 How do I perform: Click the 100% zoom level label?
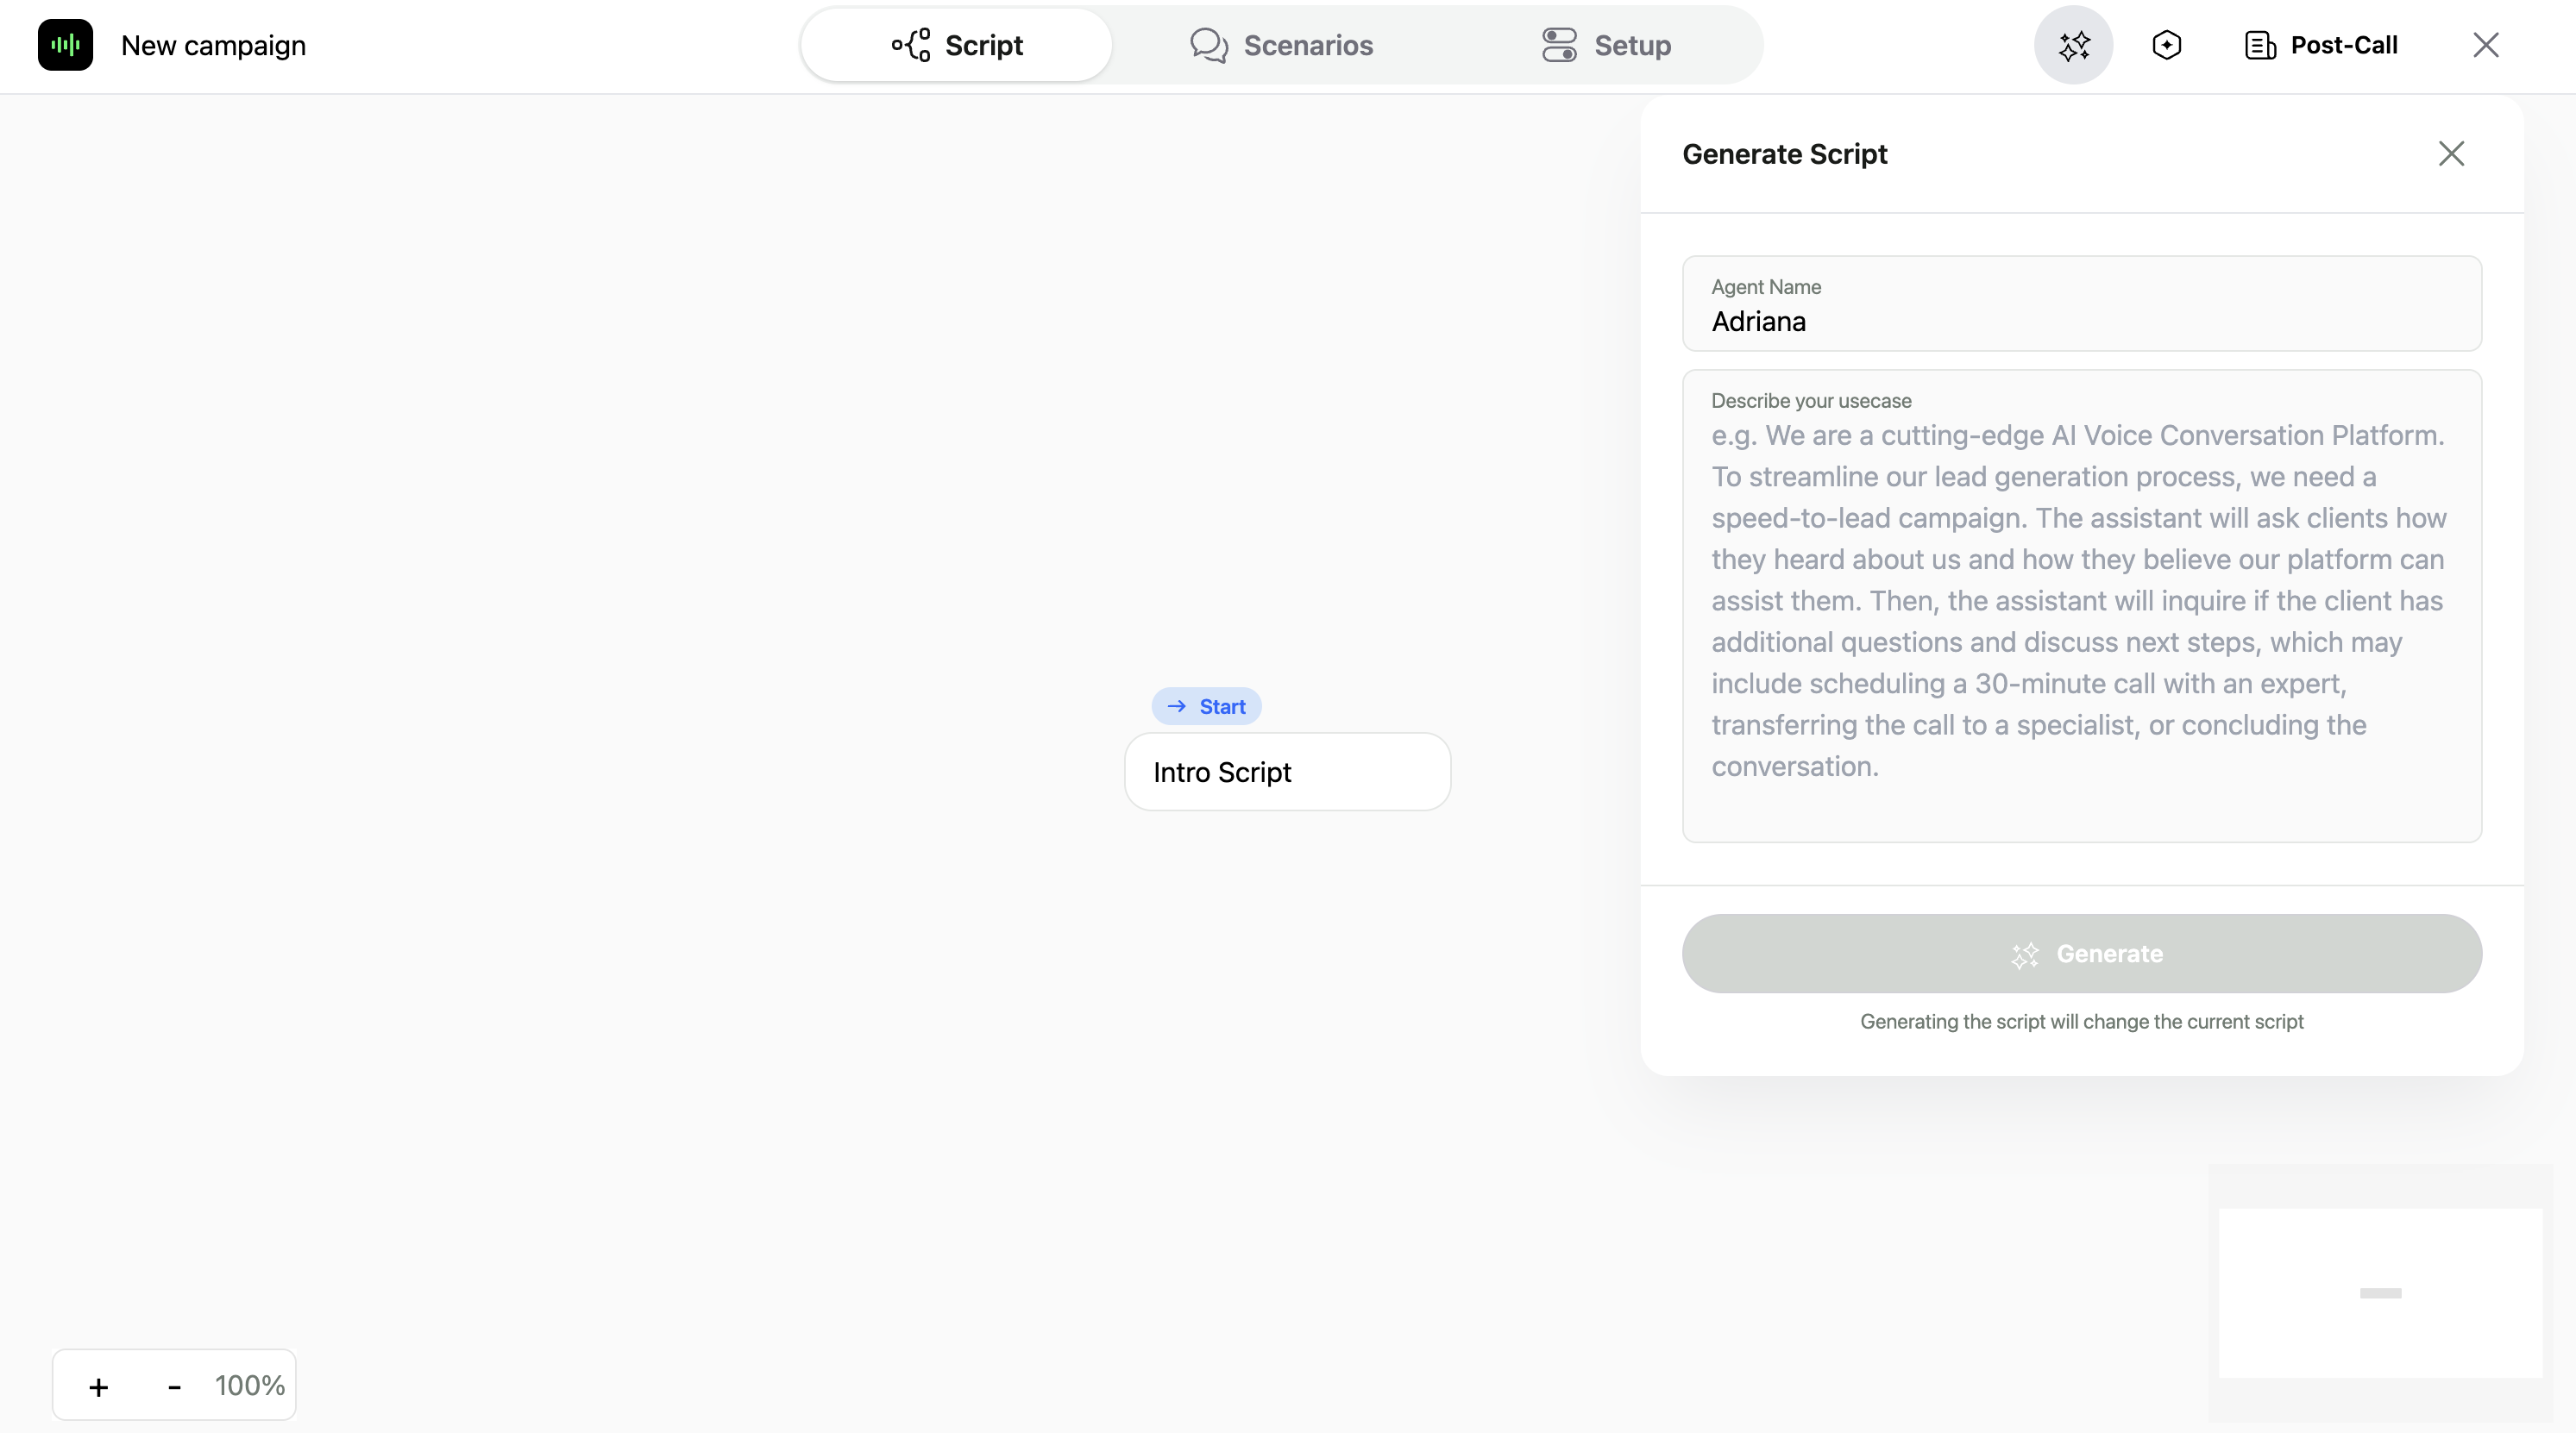(250, 1386)
